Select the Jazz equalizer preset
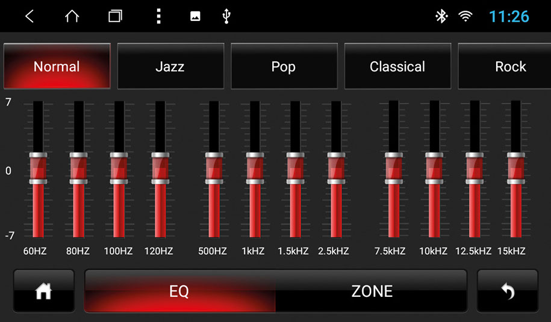Viewport: 551px width, 322px height. (x=170, y=67)
